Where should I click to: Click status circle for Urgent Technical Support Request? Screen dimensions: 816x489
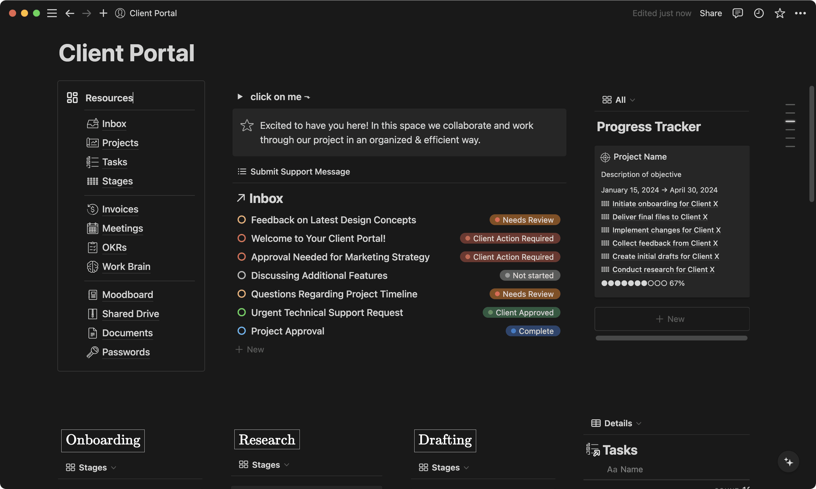click(x=242, y=312)
